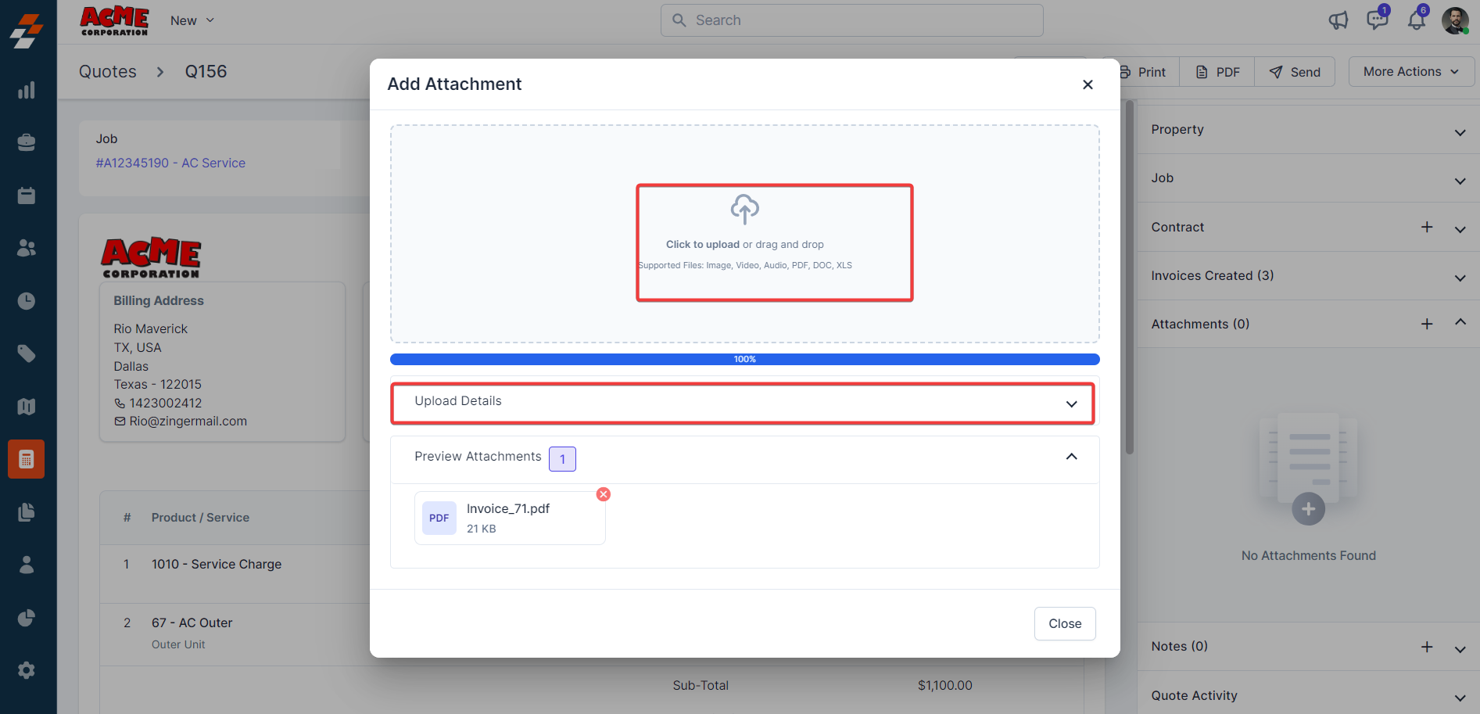Open the Zuper logo home icon
The width and height of the screenshot is (1480, 714).
27,31
